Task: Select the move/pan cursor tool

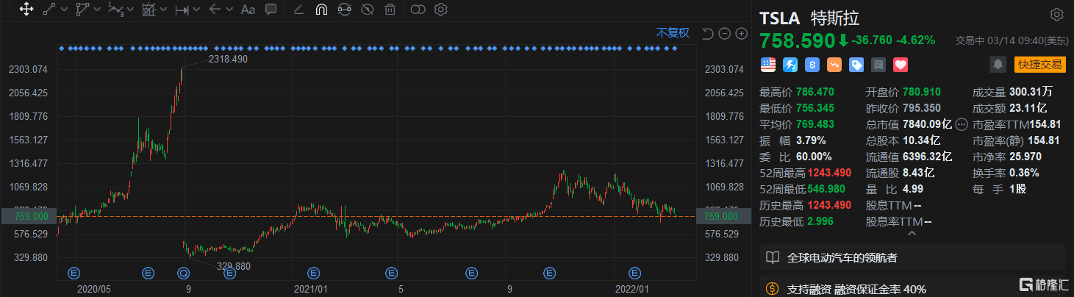Action: [x=26, y=10]
